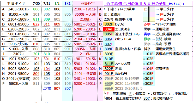Click holiday cell 1901-5915レ in row K
Viewport: 193px width, 103px height.
click(x=85, y=59)
